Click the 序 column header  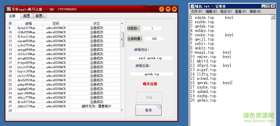[11, 23]
